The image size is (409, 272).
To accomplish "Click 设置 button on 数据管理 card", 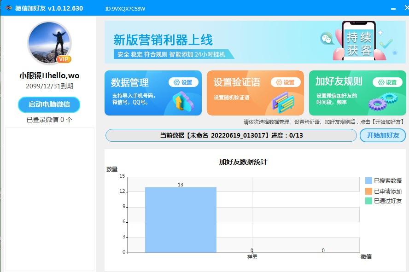I will point(183,82).
